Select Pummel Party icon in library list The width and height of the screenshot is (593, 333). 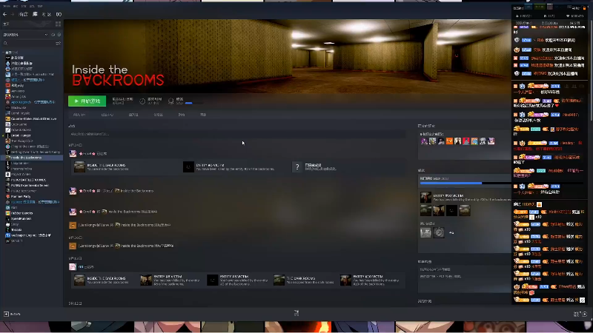pos(7,196)
